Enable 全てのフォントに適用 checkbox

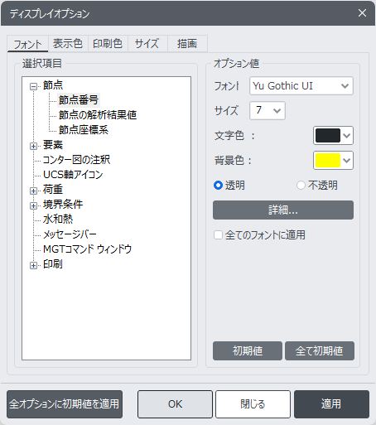point(218,235)
